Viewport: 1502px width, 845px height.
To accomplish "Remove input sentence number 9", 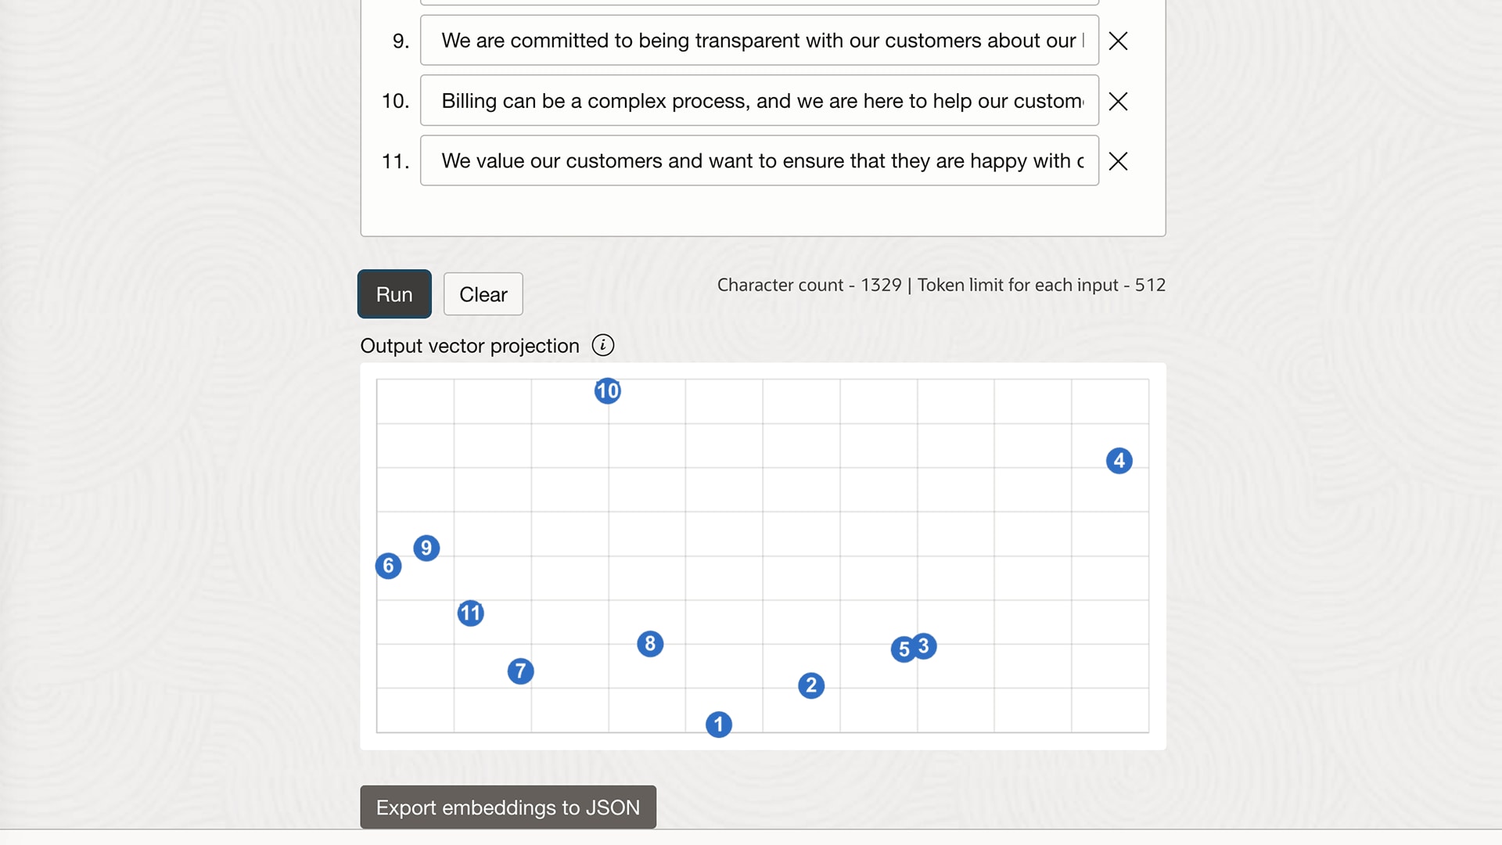I will coord(1118,41).
